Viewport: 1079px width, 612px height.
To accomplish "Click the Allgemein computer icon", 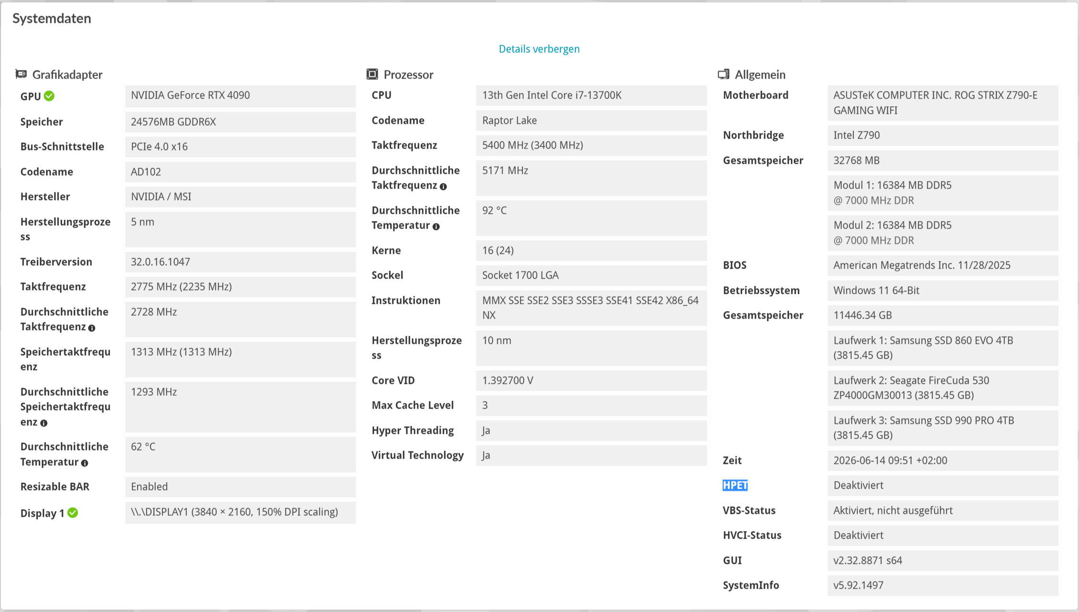I will 724,74.
